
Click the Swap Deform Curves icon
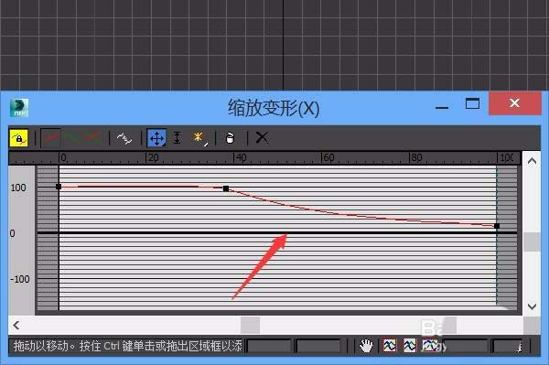(124, 138)
